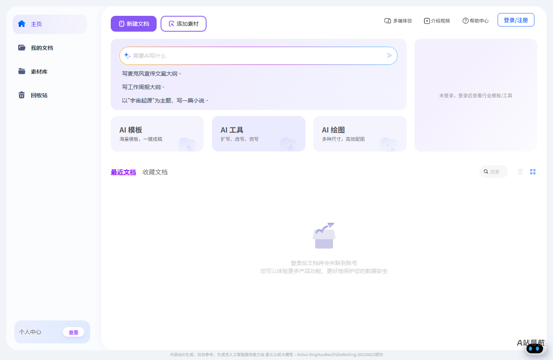Click the 海量模板，一键成稿 subtitle
553x360 pixels.
(141, 139)
